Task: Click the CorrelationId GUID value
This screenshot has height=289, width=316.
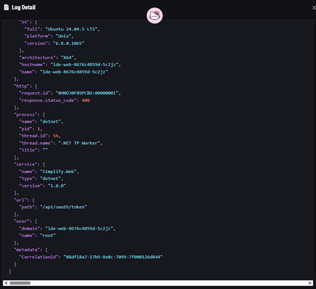Action: pos(113,257)
